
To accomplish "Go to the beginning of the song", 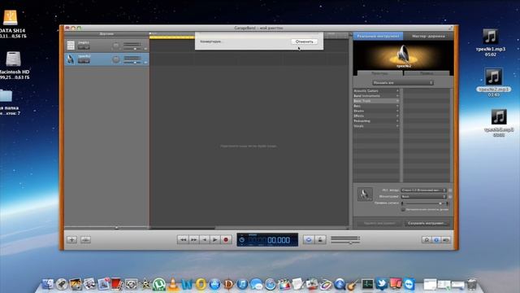I will (x=205, y=239).
